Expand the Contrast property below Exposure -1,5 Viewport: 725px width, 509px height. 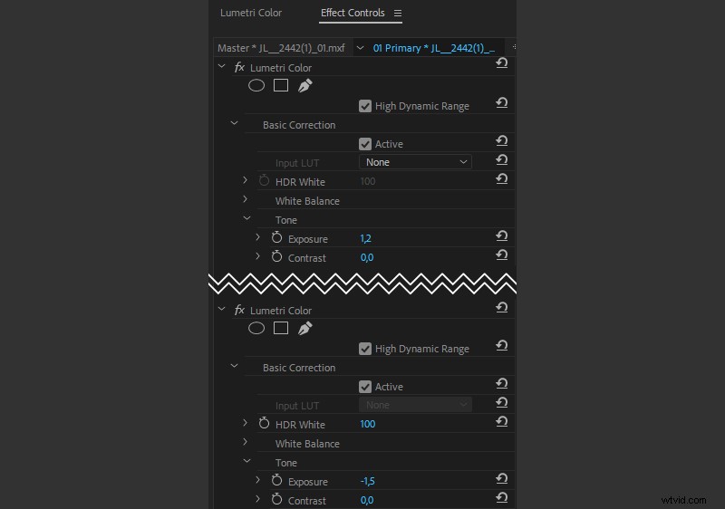(258, 499)
